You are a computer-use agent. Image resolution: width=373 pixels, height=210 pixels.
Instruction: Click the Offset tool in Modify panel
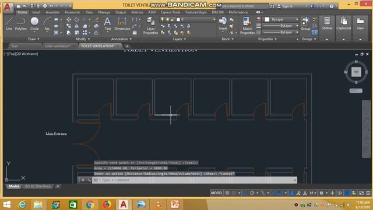pos(96,33)
